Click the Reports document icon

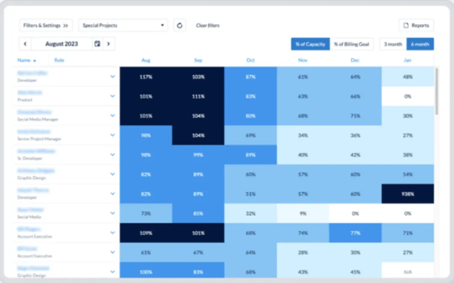(406, 25)
